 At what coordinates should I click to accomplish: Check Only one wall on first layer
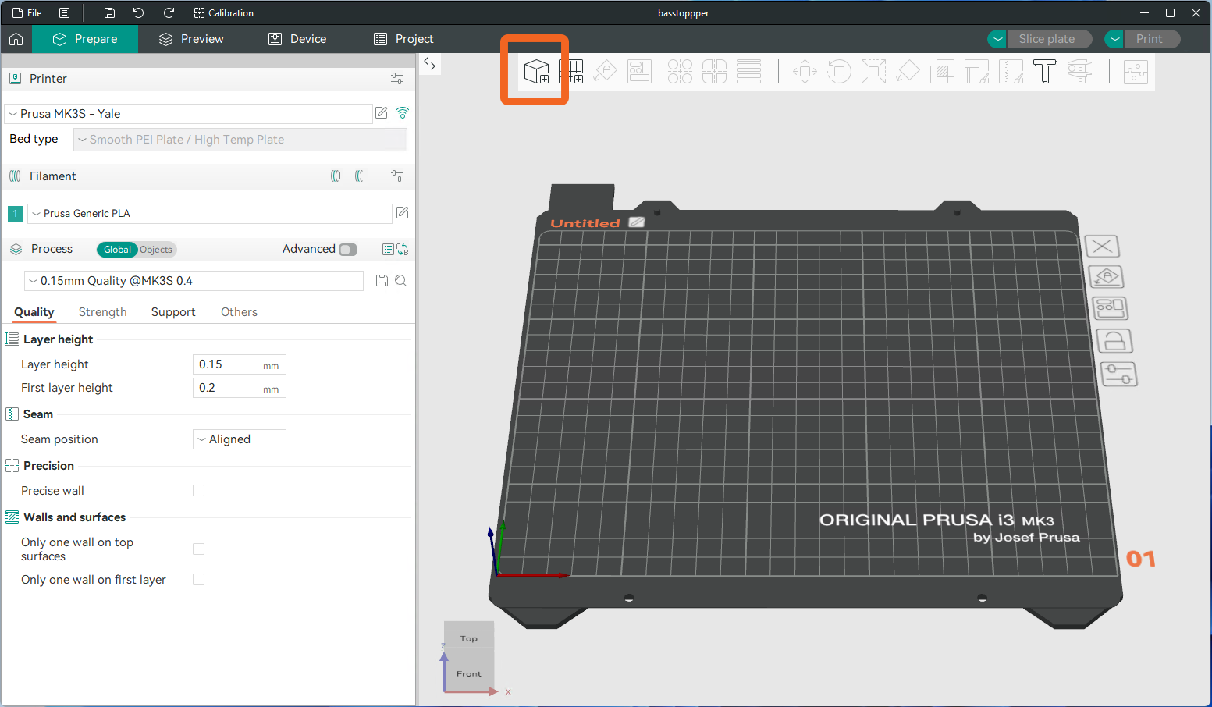(x=199, y=580)
